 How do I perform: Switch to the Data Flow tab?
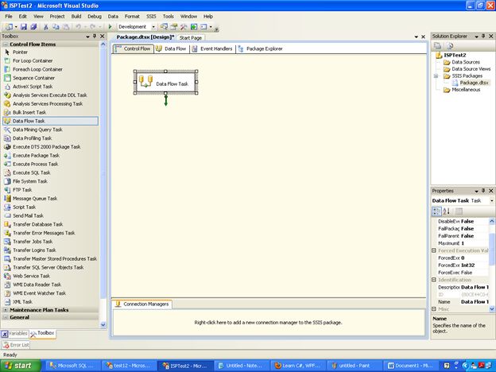[172, 48]
